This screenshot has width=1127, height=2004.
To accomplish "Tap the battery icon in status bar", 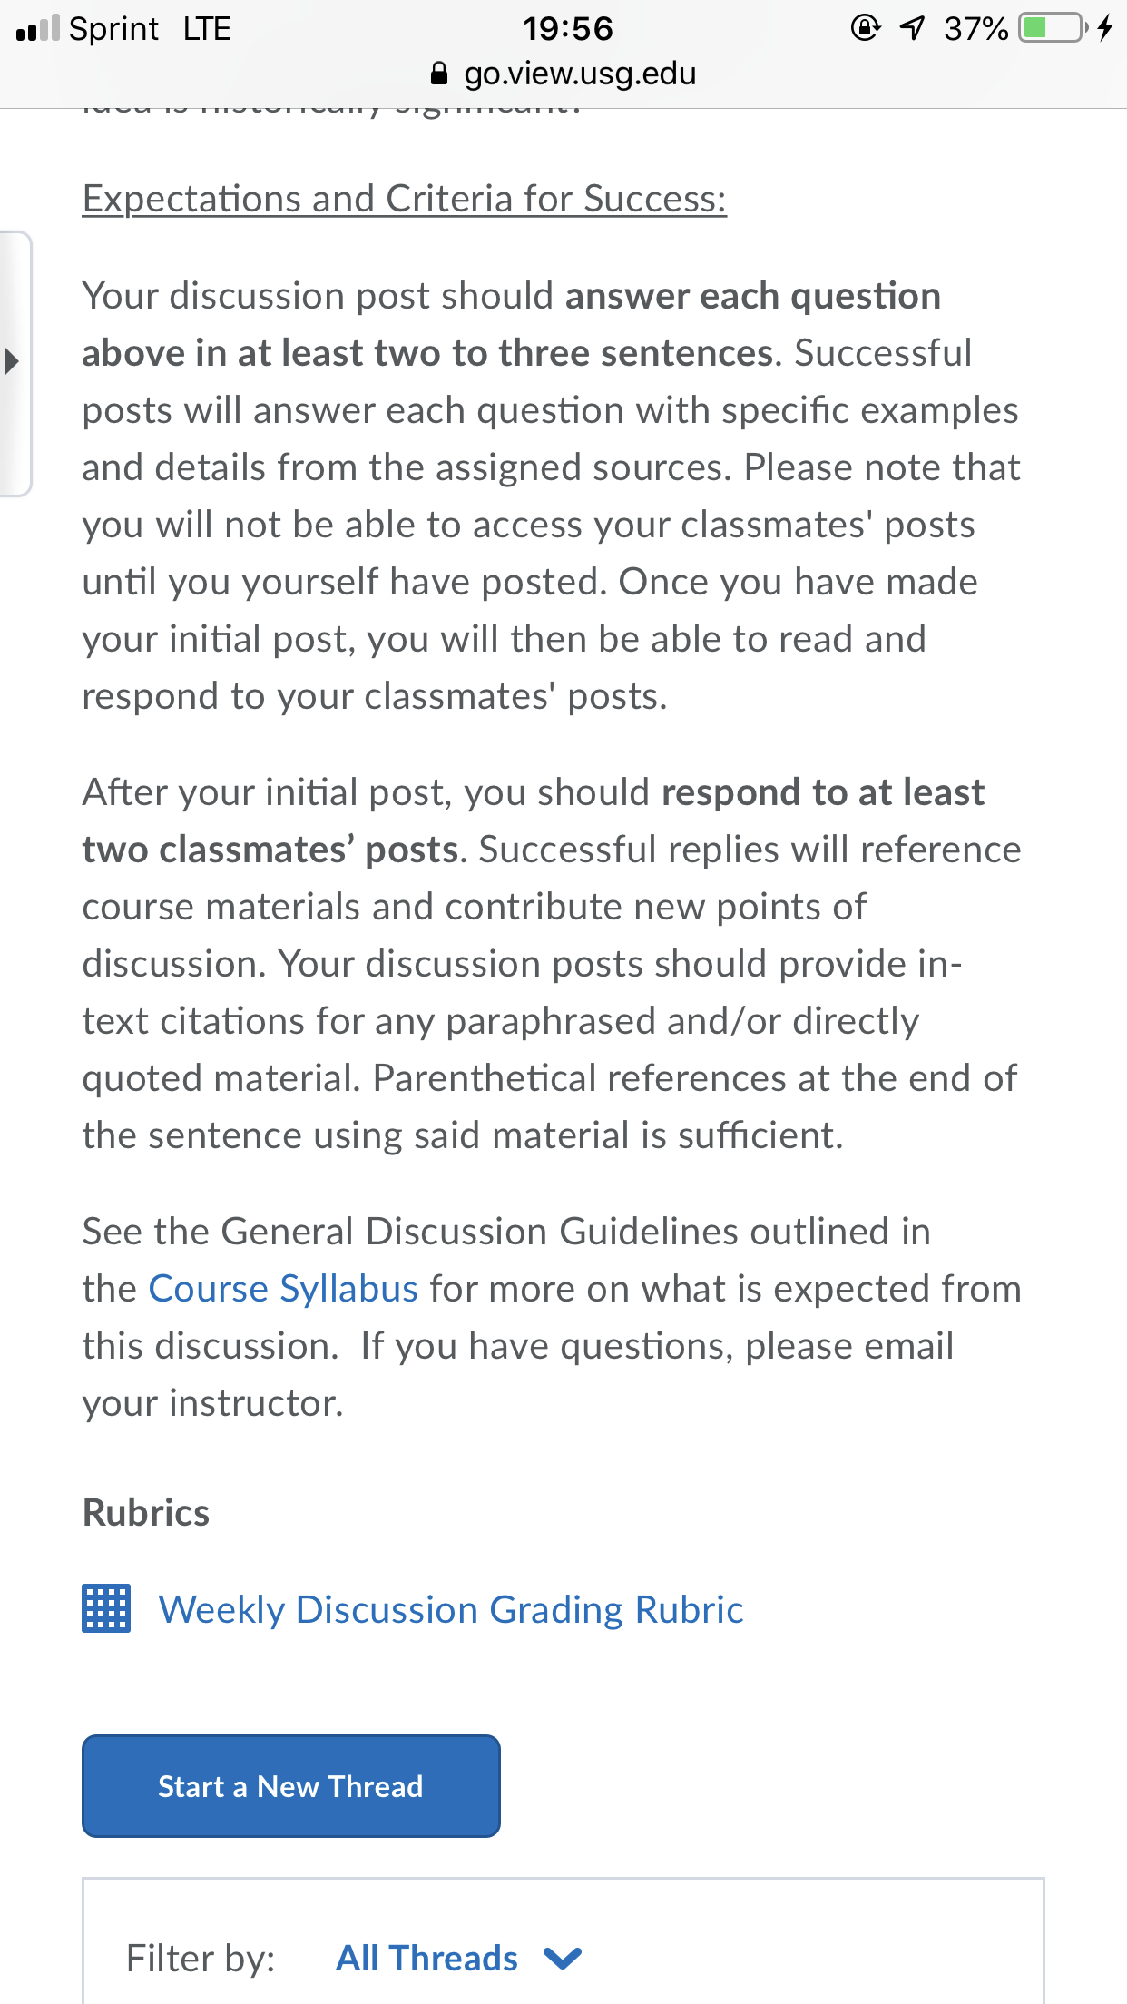I will [1053, 28].
